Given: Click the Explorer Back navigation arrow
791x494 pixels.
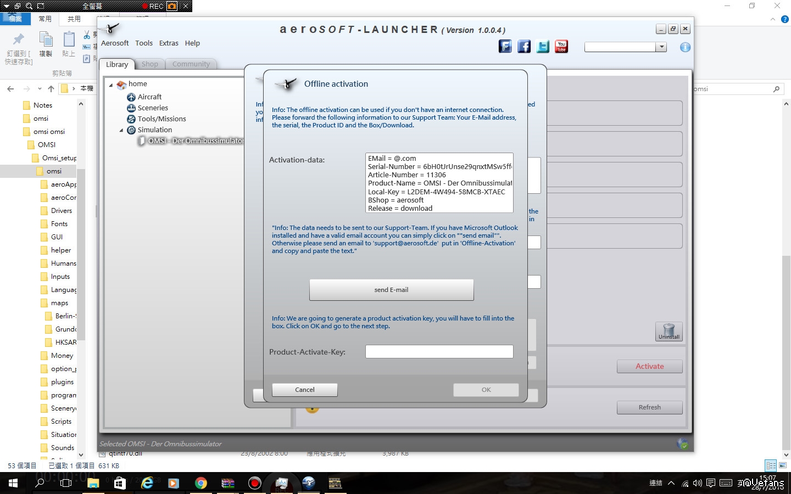Looking at the screenshot, I should (10, 88).
